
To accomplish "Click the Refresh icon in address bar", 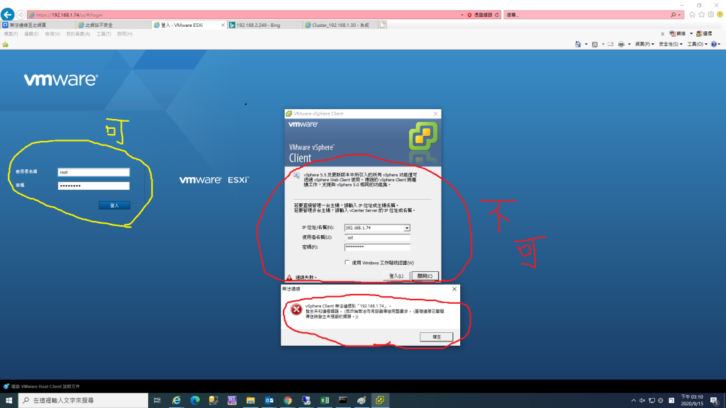I will (497, 15).
